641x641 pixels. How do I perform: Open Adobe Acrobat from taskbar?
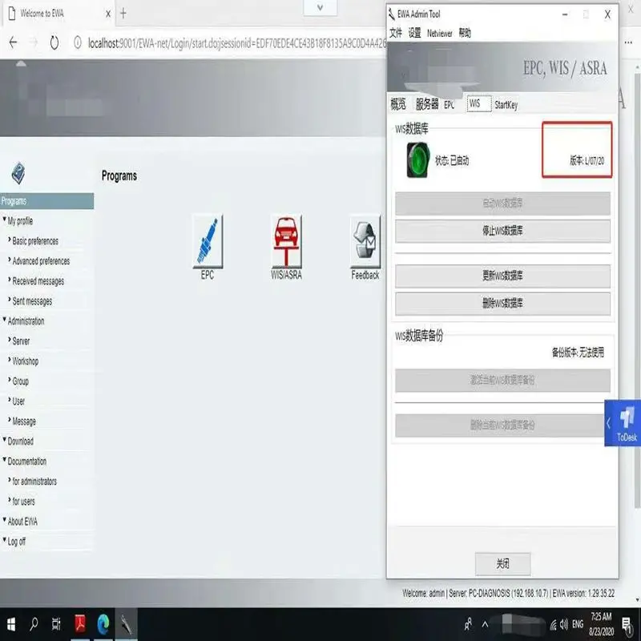[x=79, y=624]
